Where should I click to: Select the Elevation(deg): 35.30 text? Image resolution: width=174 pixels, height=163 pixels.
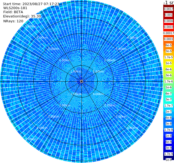pos(22,16)
